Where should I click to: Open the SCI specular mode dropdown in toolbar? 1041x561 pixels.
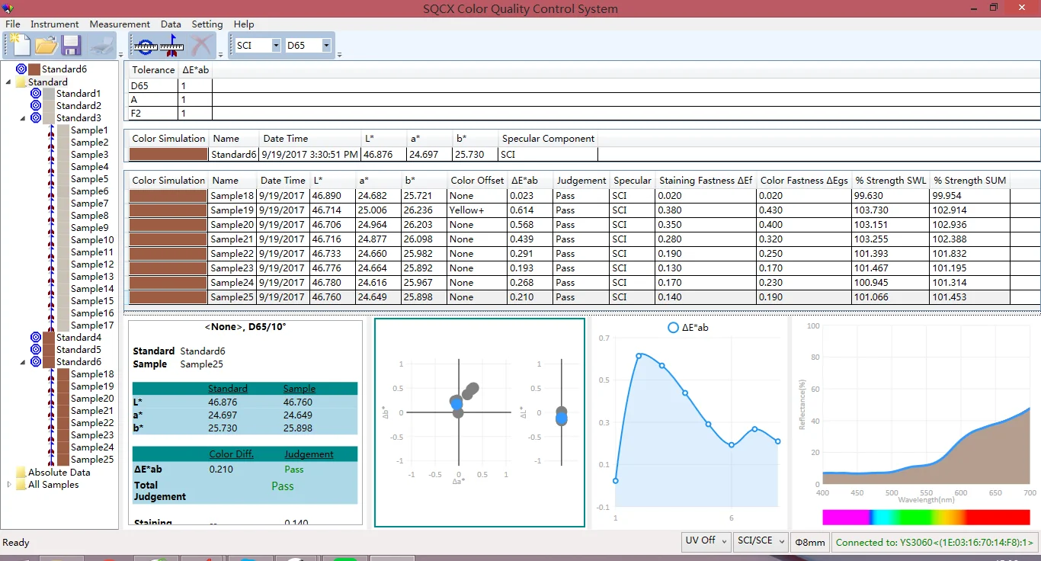[x=276, y=46]
